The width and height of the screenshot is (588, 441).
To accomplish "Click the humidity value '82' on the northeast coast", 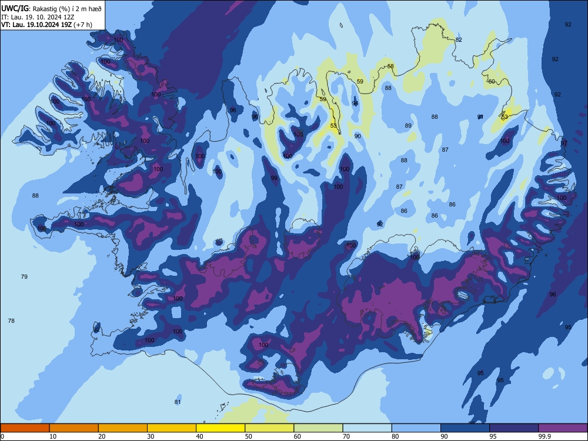I will pos(459,40).
